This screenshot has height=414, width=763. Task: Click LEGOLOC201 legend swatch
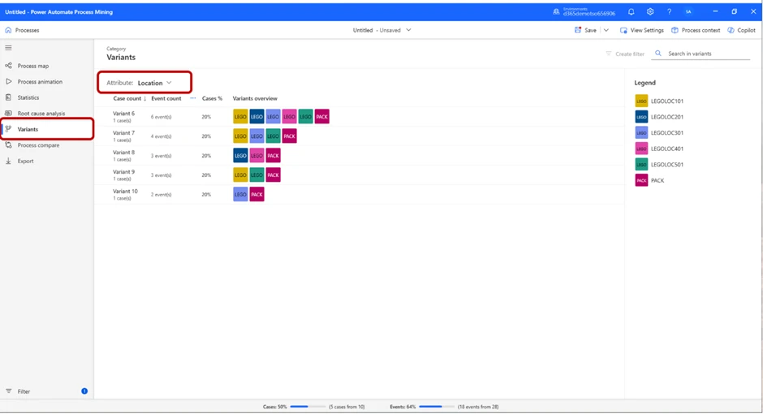641,117
